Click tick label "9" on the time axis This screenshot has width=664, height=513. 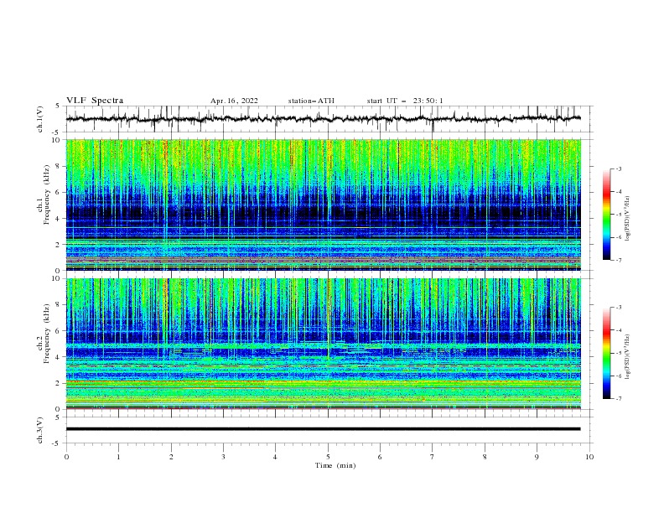(x=537, y=457)
